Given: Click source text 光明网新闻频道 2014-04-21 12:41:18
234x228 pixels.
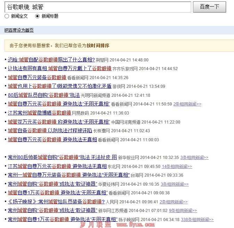Looking at the screenshot, I should [x=115, y=95].
